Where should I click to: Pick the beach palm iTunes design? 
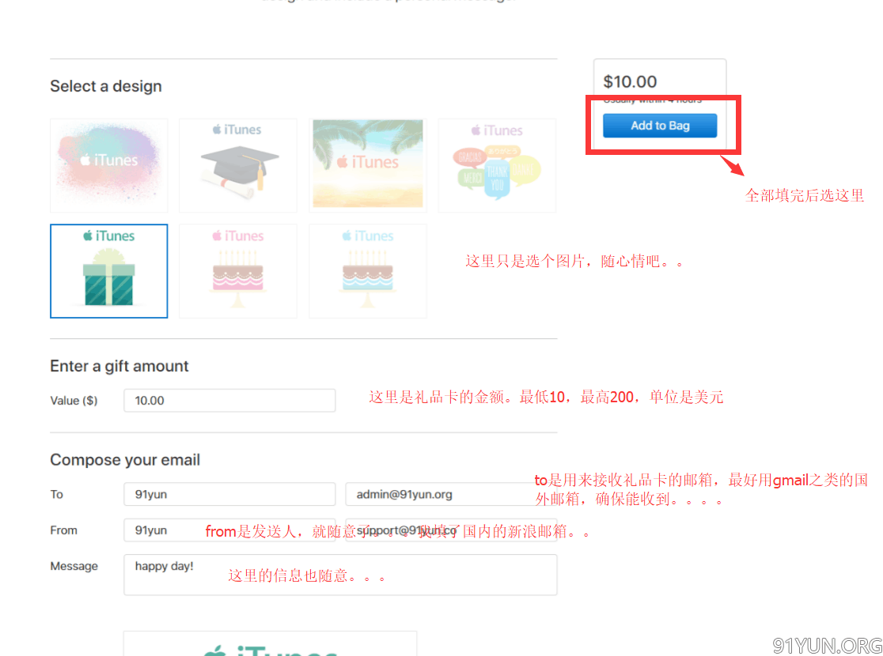(x=368, y=165)
